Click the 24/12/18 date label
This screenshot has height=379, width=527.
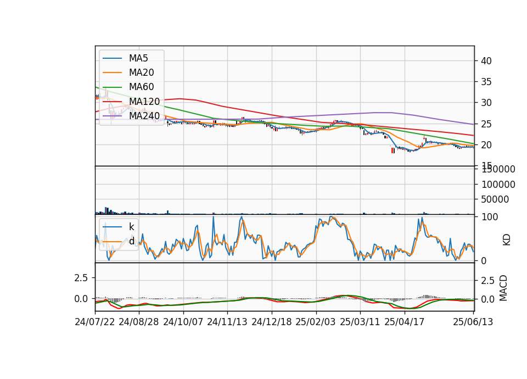pos(272,322)
